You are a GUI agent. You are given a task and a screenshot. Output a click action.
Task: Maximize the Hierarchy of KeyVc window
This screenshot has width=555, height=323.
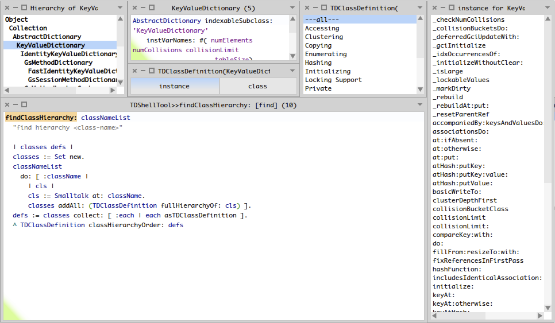[x=24, y=7]
